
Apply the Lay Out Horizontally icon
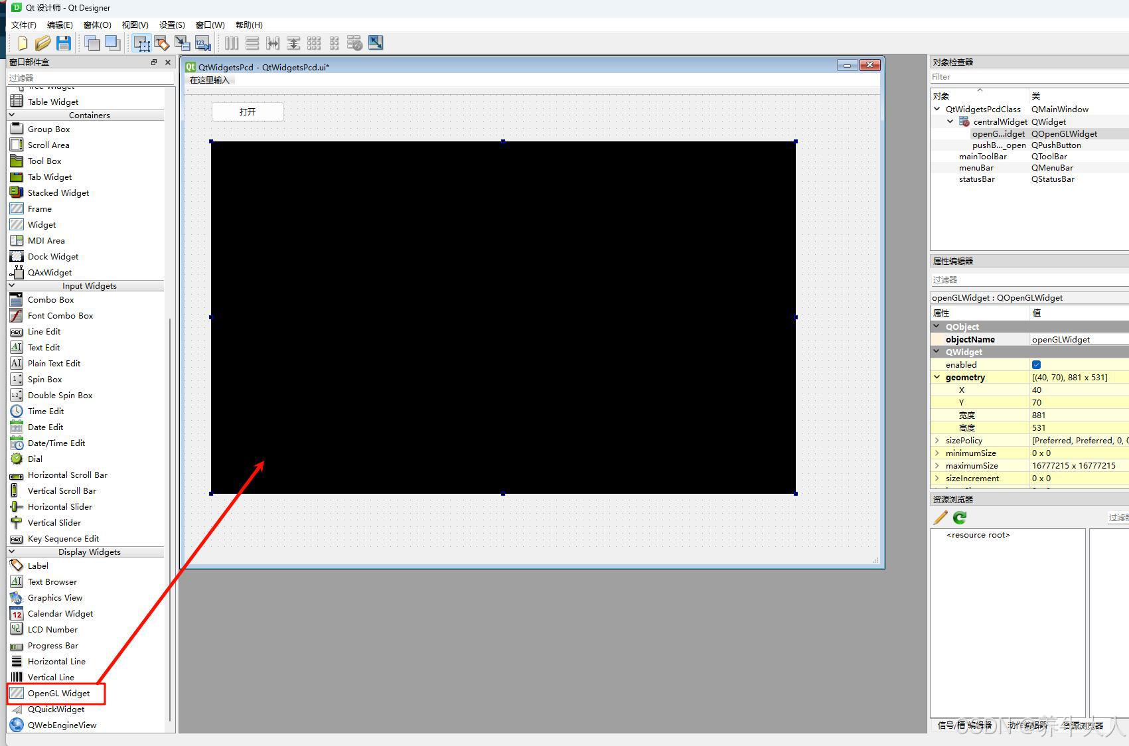pyautogui.click(x=232, y=43)
